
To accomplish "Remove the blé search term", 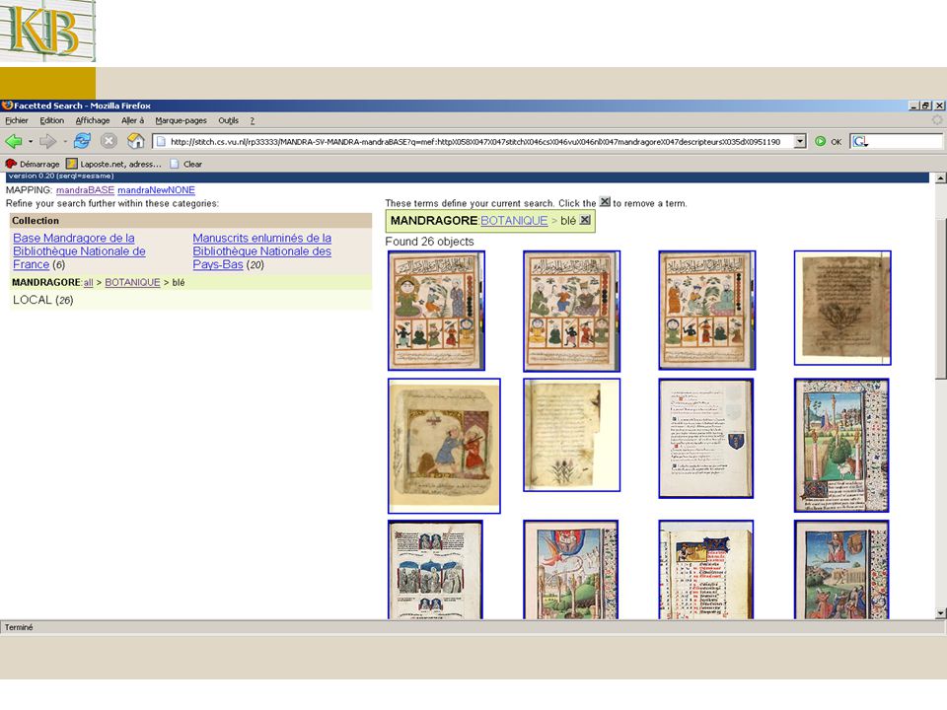I will point(585,220).
